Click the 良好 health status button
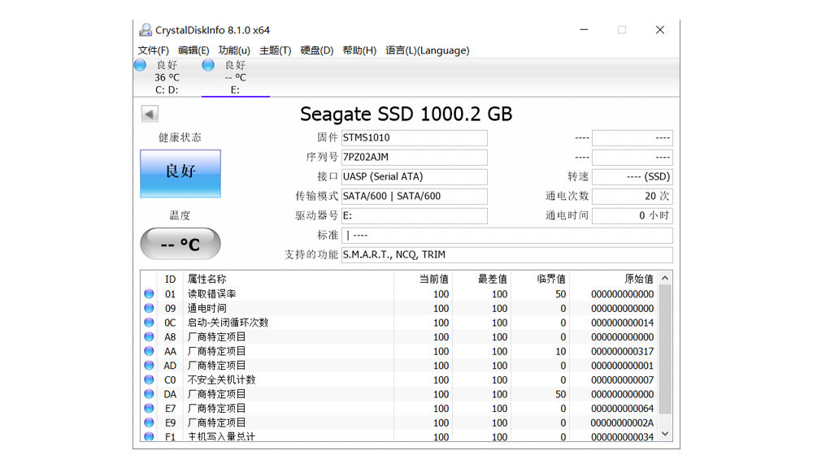Image resolution: width=813 pixels, height=464 pixels. pyautogui.click(x=180, y=173)
